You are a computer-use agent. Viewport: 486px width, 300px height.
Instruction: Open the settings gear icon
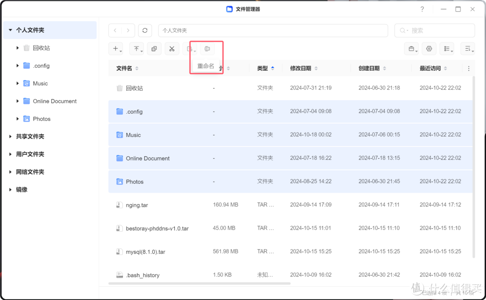click(x=428, y=48)
